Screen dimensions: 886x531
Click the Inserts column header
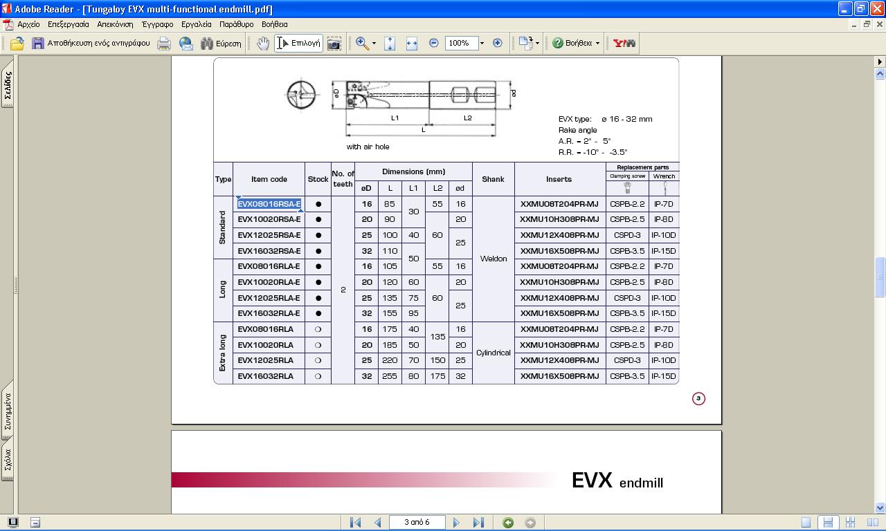[x=559, y=179]
